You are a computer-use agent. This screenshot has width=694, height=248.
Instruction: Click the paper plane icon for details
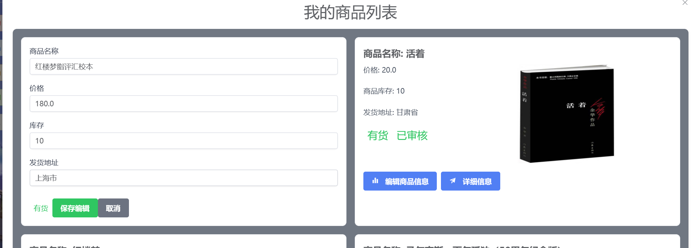453,181
